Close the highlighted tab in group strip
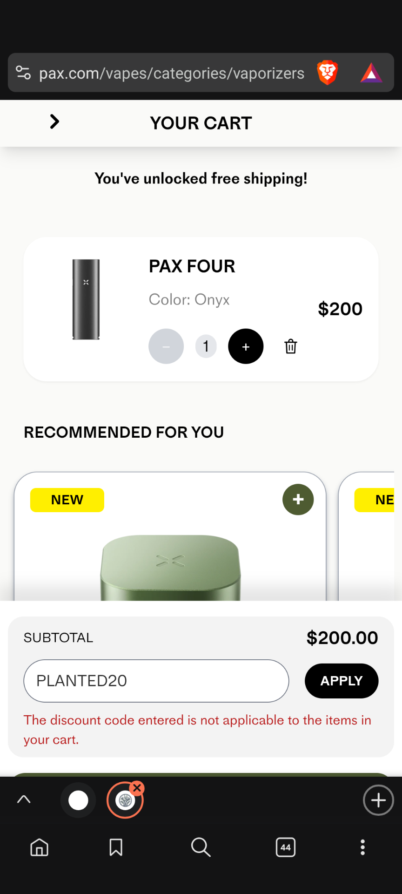402x894 pixels. tap(137, 788)
